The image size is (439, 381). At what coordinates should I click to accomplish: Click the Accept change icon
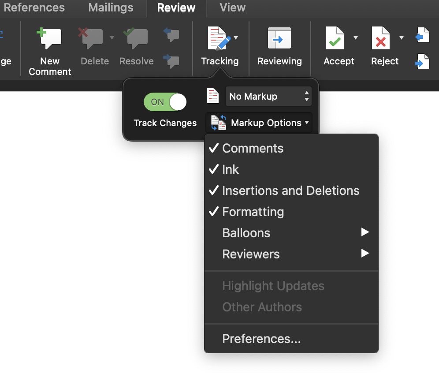point(335,39)
